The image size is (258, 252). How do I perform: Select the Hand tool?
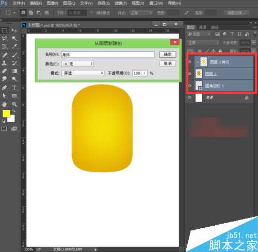4,104
